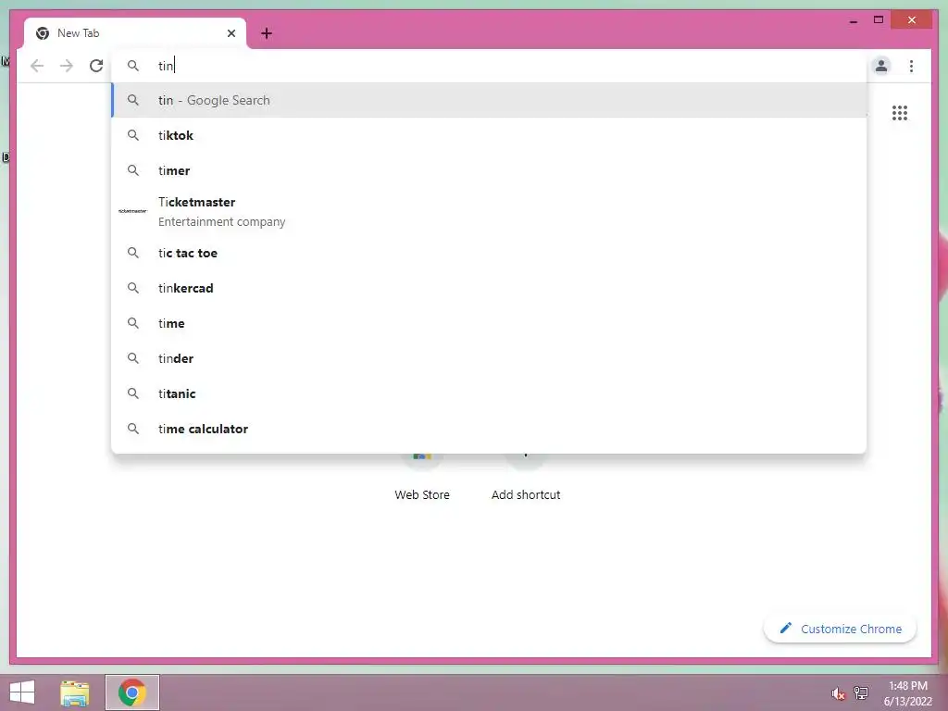
Task: Open the taskbar clock showing 1:48 PM
Action: [x=907, y=693]
